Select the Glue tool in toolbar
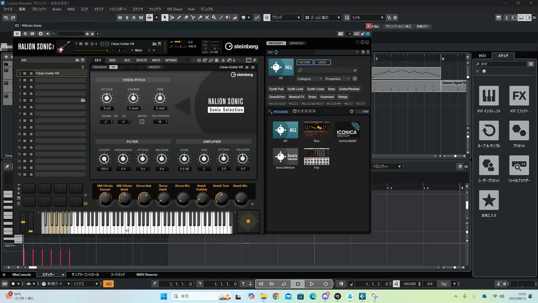 click(x=200, y=17)
